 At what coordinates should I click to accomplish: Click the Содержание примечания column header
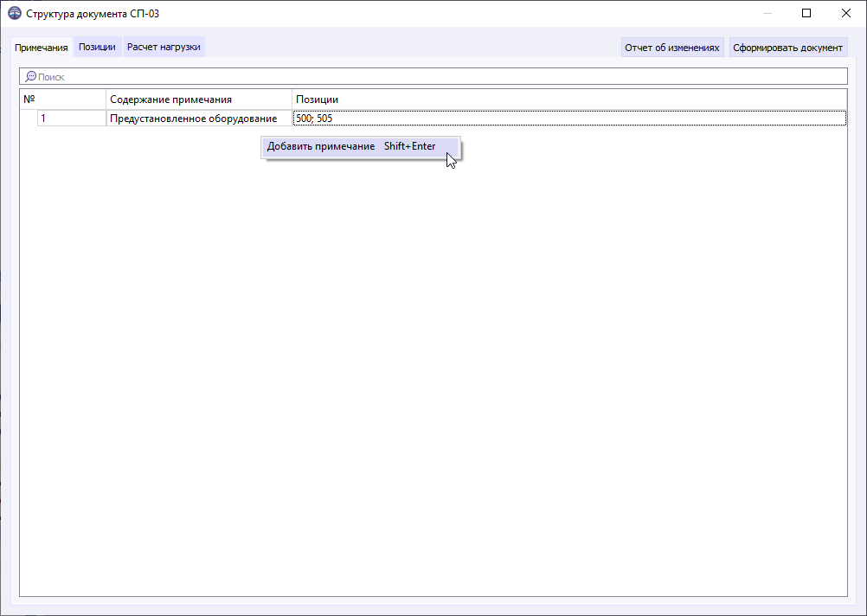tap(197, 99)
